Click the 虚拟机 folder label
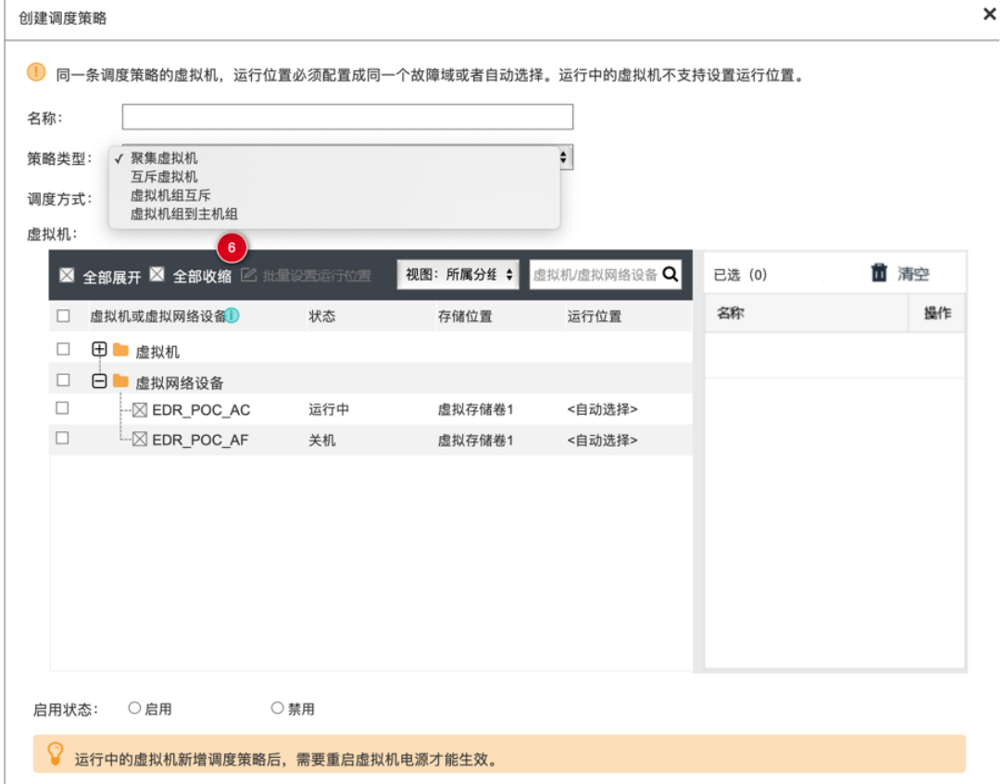The height and width of the screenshot is (784, 1004). [x=157, y=352]
